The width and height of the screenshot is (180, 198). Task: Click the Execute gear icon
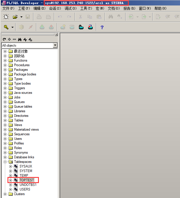point(21,27)
